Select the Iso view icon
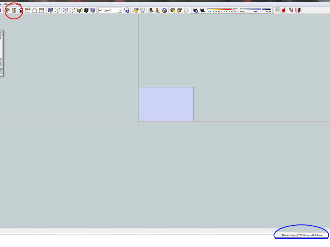Viewport: 330px width, 247px height. point(7,10)
